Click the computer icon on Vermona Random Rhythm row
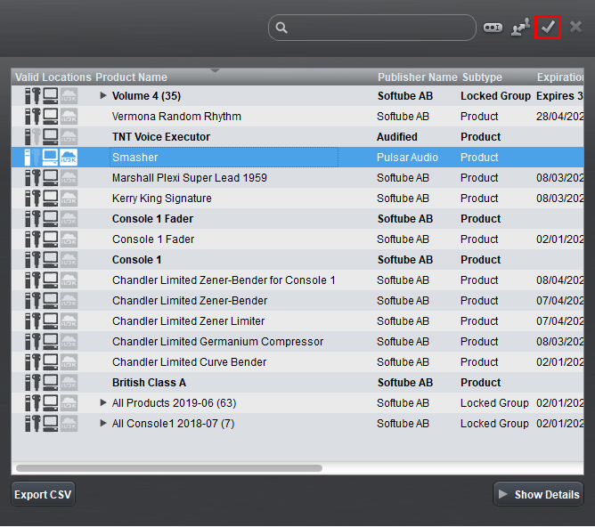Viewport: 595px width, 527px height. [50, 116]
